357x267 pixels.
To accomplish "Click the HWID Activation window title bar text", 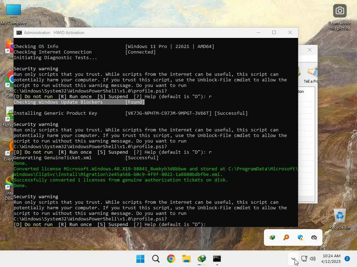I will click(x=54, y=33).
